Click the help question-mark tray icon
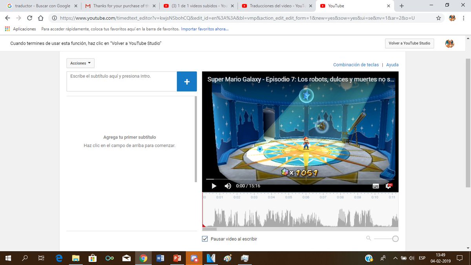Screen dimensions: 471x265 point(369,258)
